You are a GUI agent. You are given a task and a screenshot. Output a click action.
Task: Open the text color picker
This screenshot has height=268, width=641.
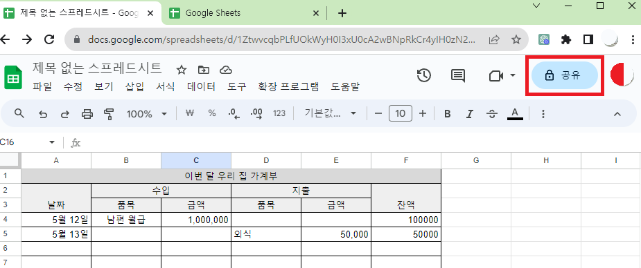tap(515, 114)
